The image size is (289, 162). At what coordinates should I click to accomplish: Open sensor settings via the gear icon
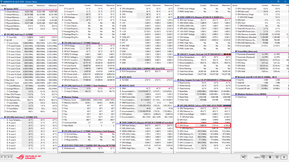click(277, 157)
